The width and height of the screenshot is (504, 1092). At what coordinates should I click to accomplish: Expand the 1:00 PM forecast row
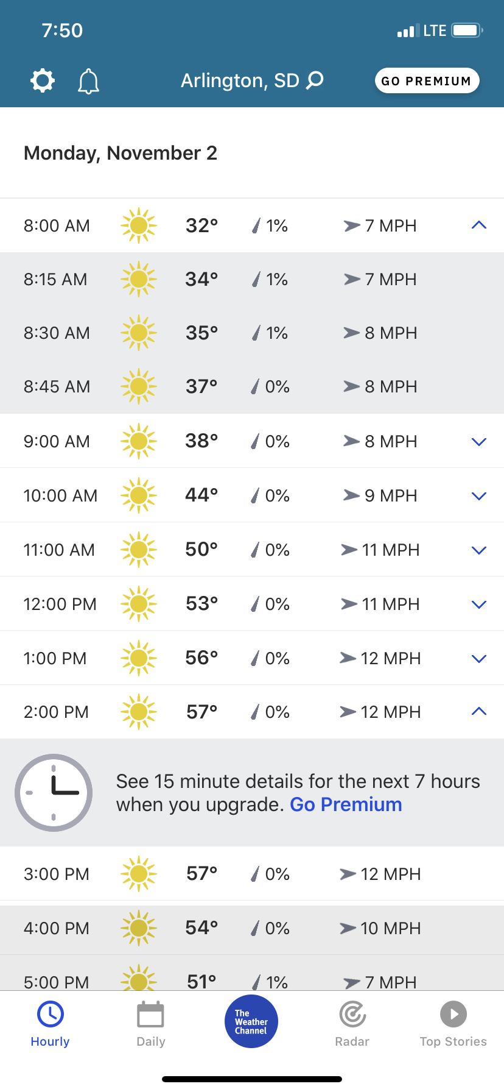(479, 659)
